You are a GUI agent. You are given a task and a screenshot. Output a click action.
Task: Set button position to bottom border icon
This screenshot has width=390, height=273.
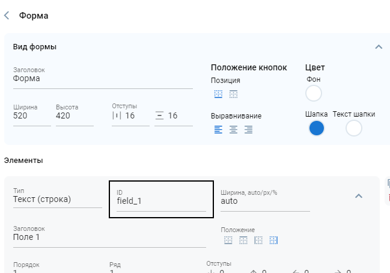pos(218,94)
